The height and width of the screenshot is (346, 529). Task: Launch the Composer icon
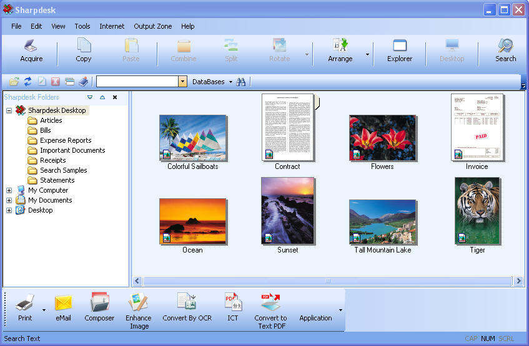tap(99, 302)
